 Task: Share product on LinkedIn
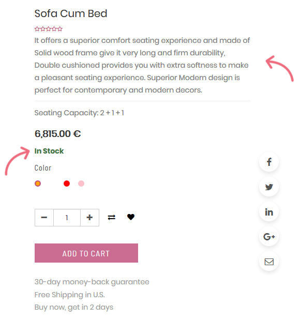(269, 212)
